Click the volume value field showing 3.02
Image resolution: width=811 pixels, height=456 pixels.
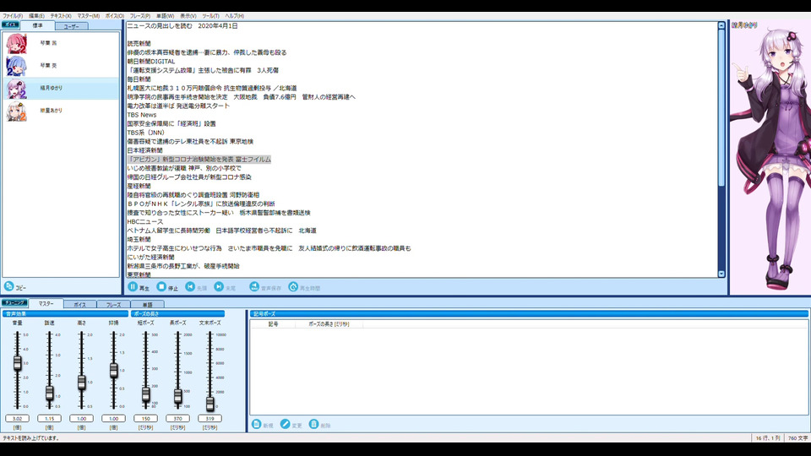(x=18, y=418)
